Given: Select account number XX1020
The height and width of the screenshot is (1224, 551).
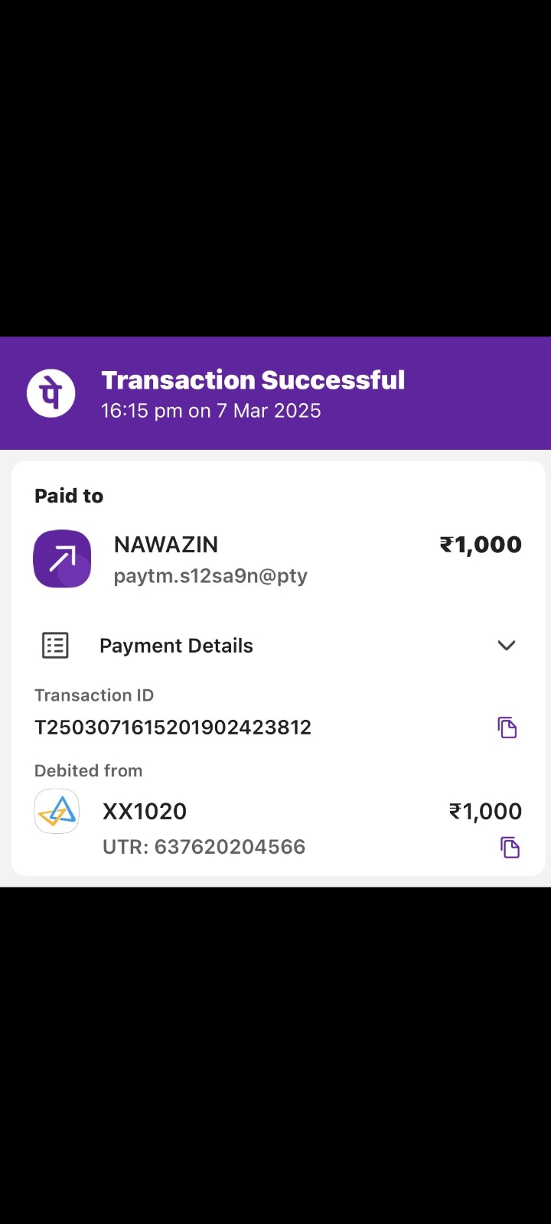Looking at the screenshot, I should (x=145, y=812).
